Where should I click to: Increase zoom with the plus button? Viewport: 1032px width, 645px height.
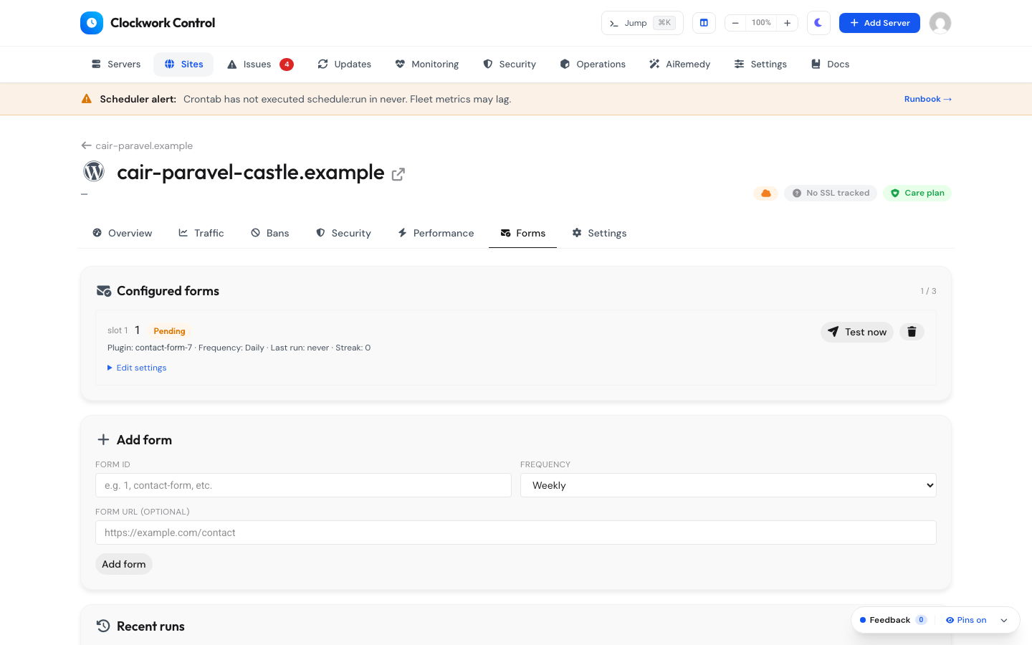(x=787, y=23)
